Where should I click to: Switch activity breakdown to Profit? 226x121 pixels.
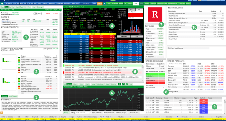coord(10,96)
